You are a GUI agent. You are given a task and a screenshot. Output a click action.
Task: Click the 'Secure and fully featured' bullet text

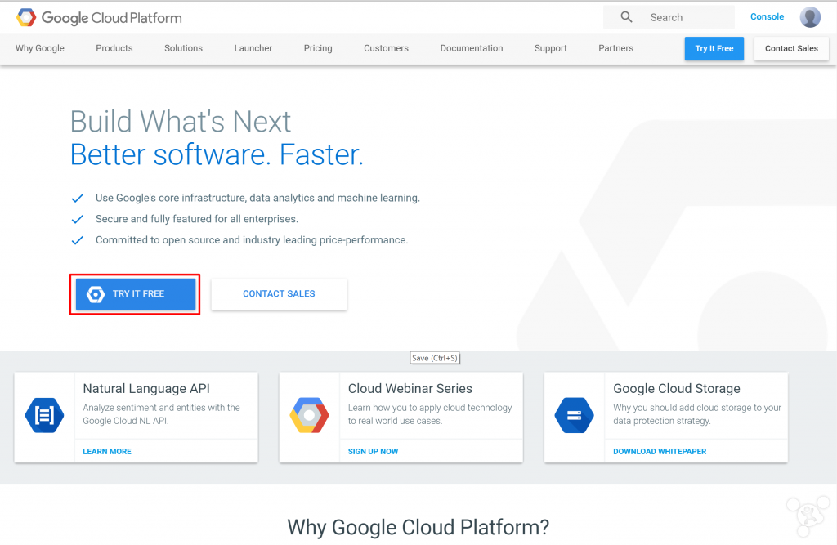click(x=197, y=219)
